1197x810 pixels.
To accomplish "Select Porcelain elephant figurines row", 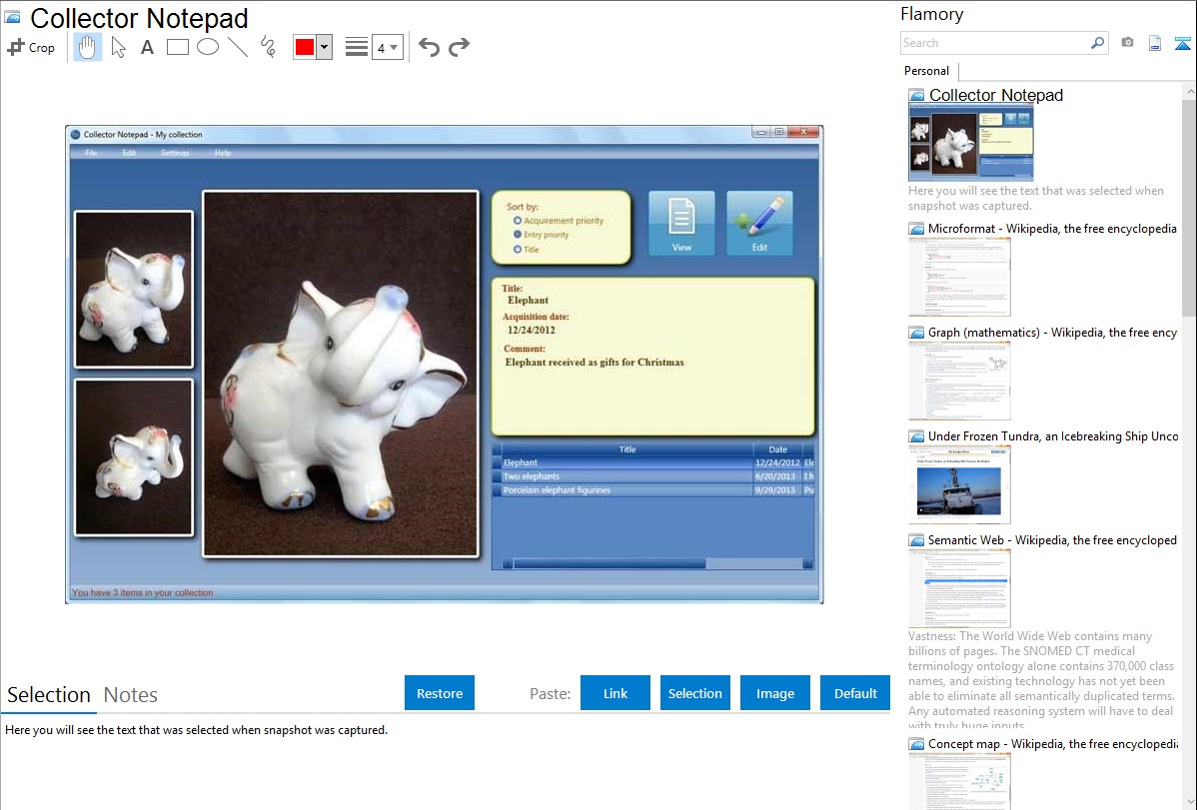I will click(653, 490).
